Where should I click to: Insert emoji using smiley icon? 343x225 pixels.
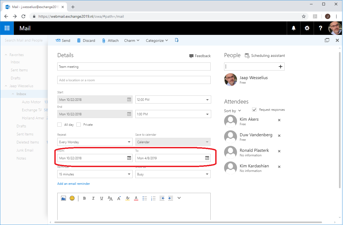tap(72, 198)
